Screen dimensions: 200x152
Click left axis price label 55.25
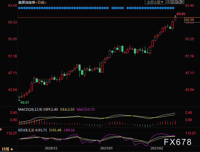point(13,39)
